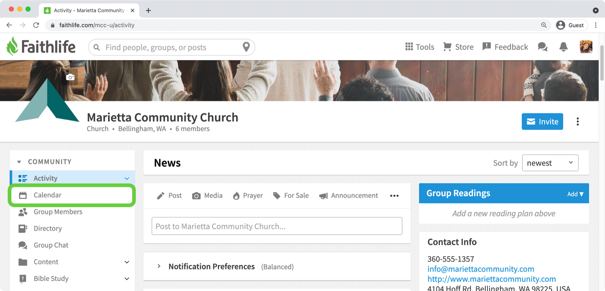The image size is (605, 291).
Task: Click the Post to Marietta Community Church field
Action: 277,226
